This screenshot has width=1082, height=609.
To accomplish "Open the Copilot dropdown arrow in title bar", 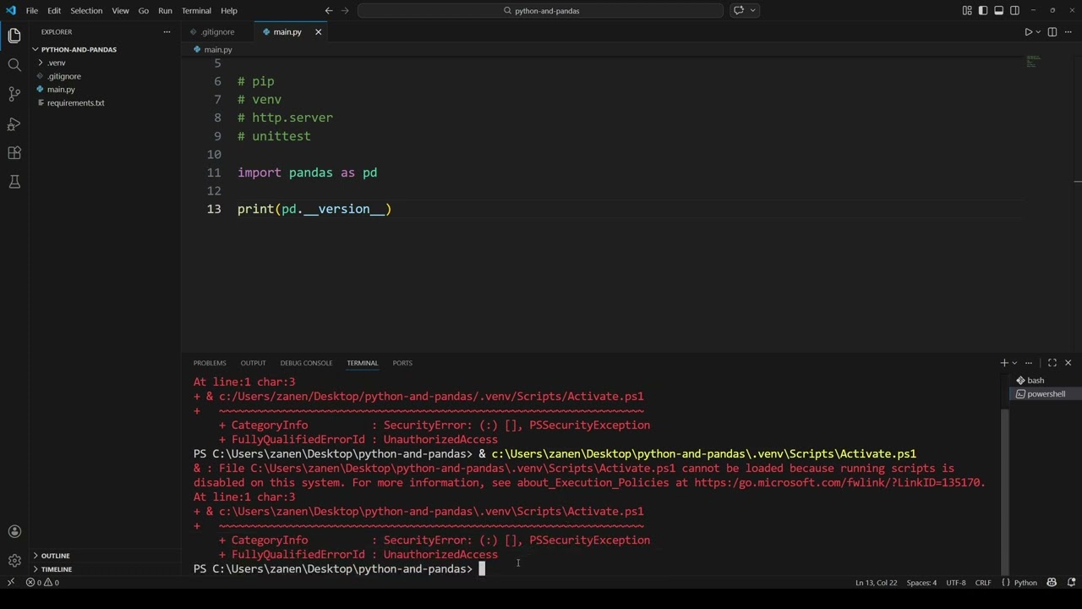I will pos(752,10).
